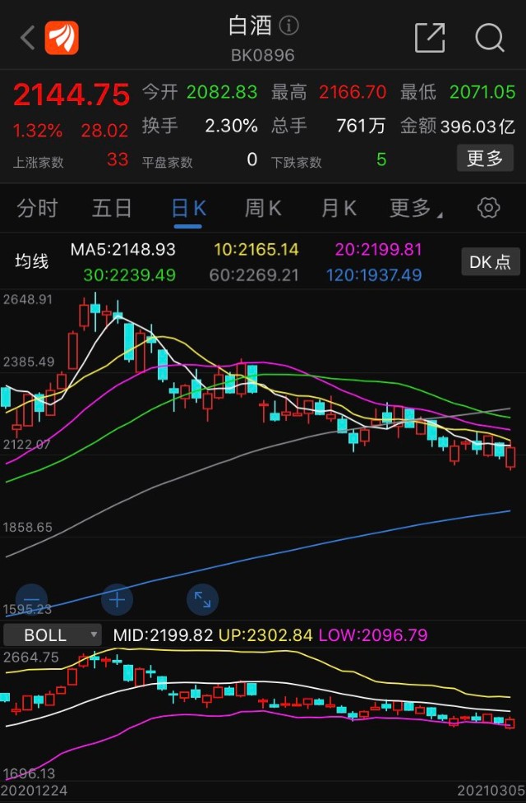This screenshot has width=526, height=803.
Task: Toggle the 均线 moving average label
Action: tap(32, 261)
